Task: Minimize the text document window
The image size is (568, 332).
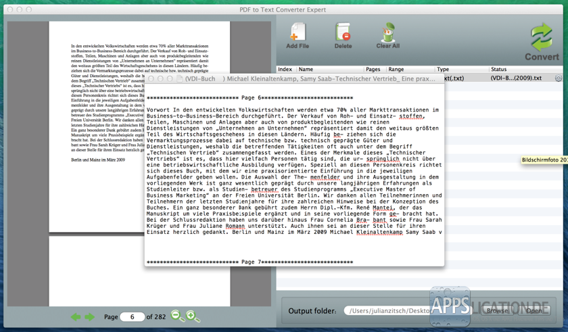Action: tap(160, 78)
